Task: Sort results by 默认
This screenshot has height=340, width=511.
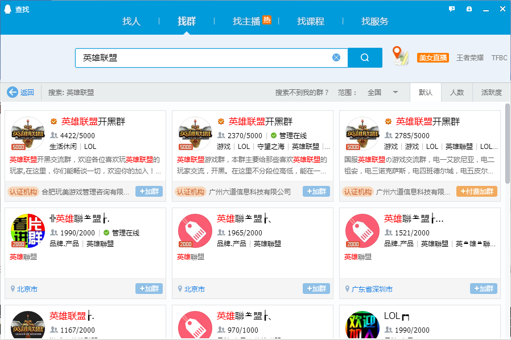Action: [426, 93]
